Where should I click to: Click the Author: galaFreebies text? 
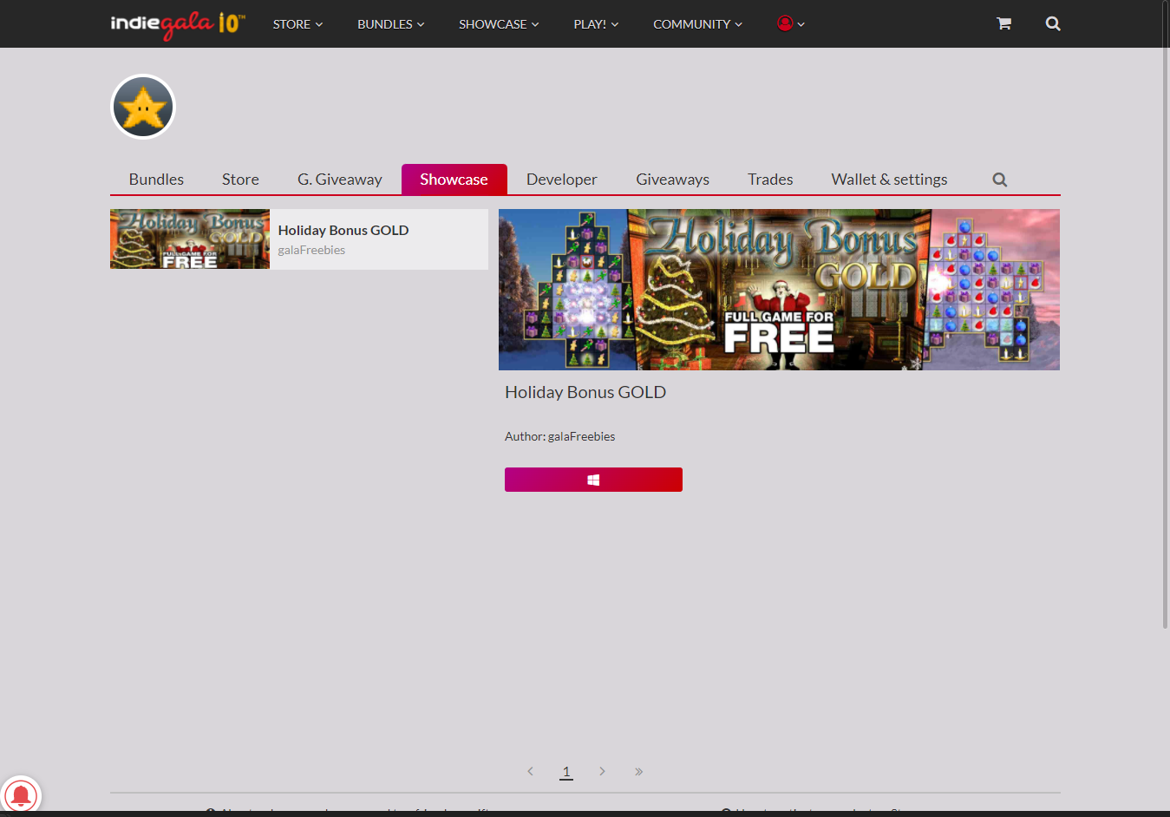[x=559, y=436]
